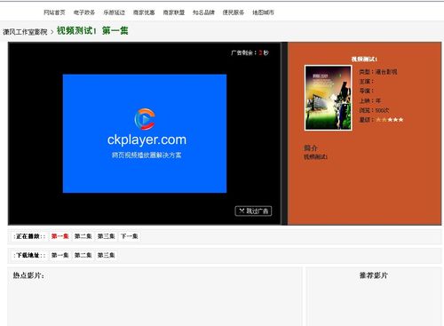Click the 广告剩余 countdown text
The image size is (444, 326).
[x=250, y=52]
